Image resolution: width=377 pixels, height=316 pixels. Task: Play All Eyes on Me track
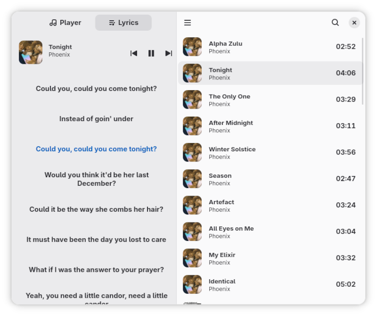point(270,232)
